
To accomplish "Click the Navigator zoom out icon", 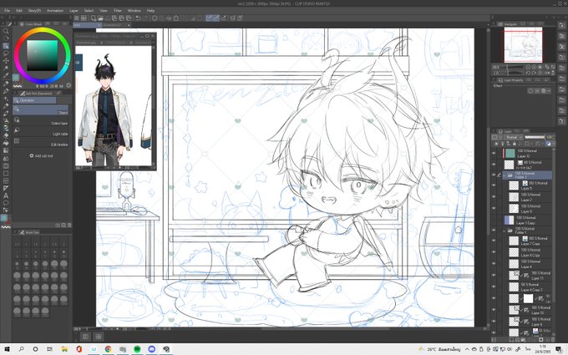I will [528, 68].
